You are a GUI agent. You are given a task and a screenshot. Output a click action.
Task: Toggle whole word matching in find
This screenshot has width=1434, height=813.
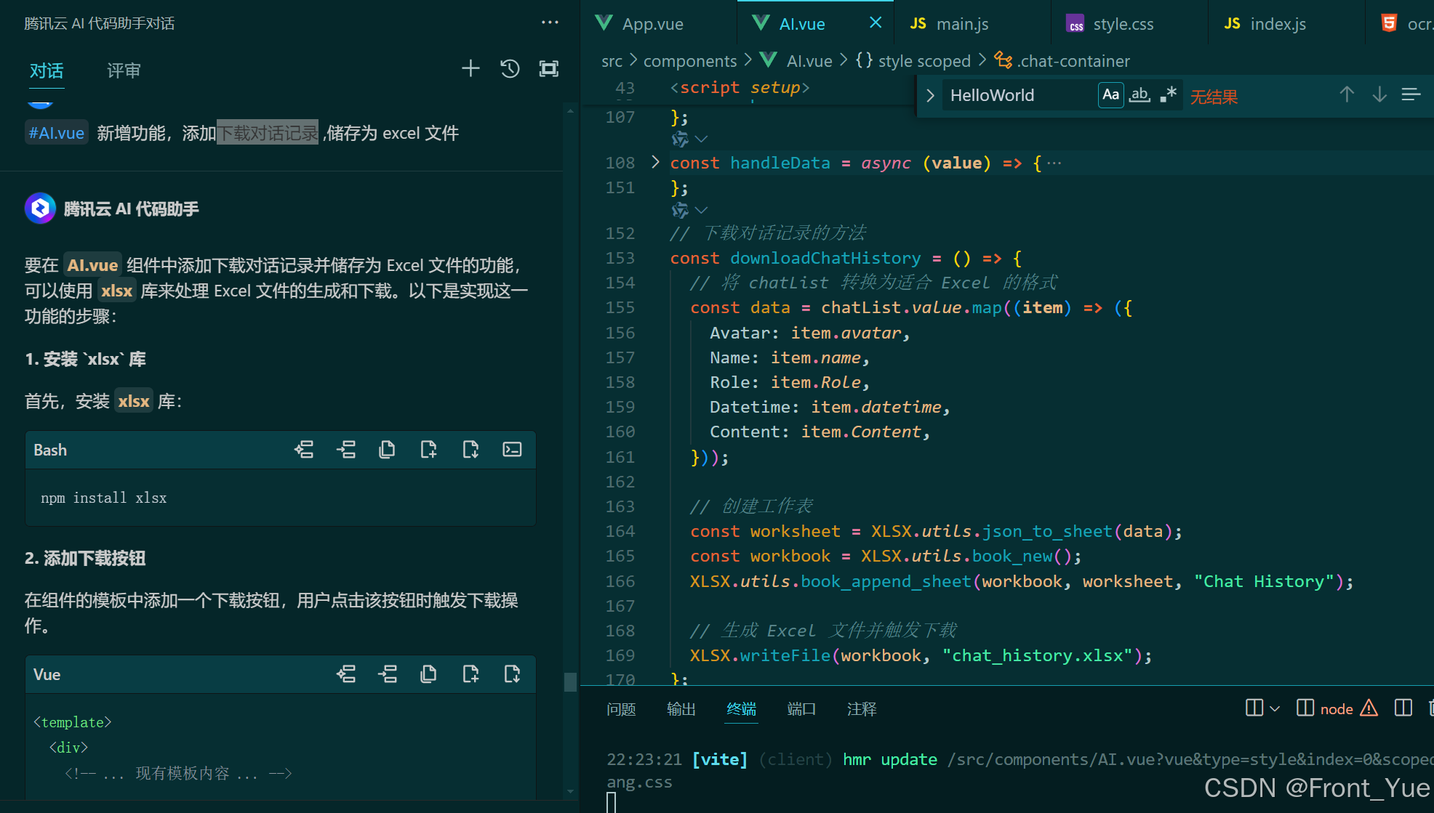[x=1139, y=95]
